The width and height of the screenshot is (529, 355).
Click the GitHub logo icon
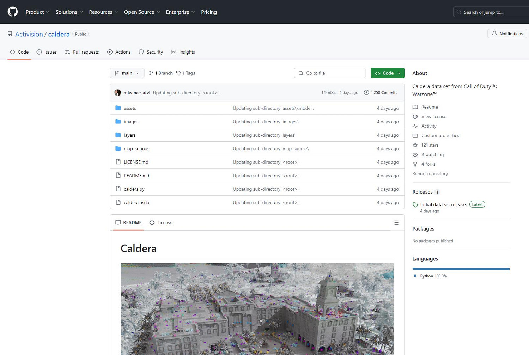tap(13, 12)
